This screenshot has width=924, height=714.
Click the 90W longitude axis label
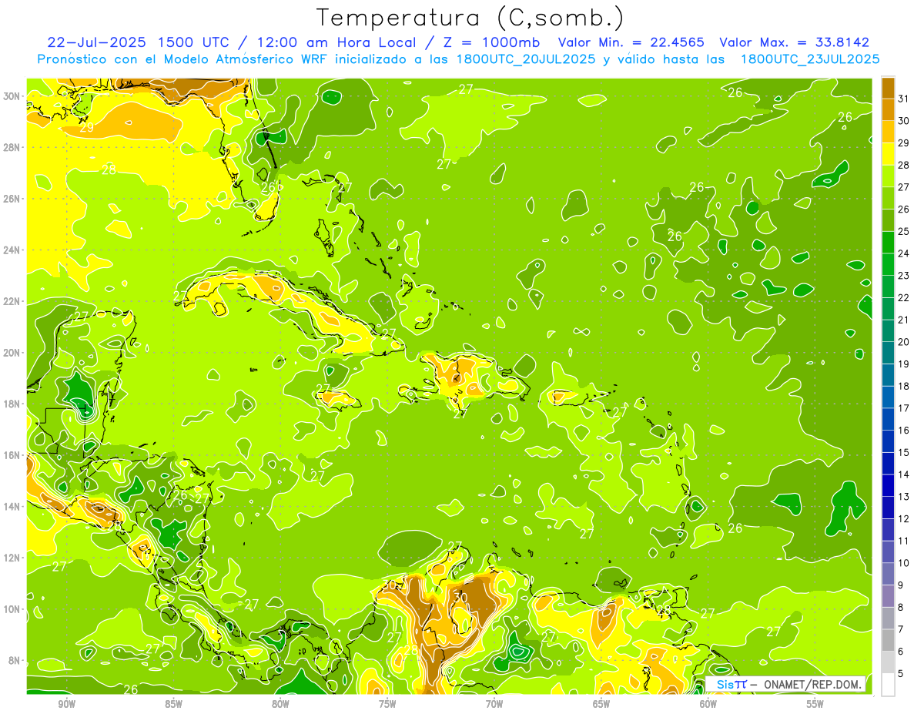[66, 704]
